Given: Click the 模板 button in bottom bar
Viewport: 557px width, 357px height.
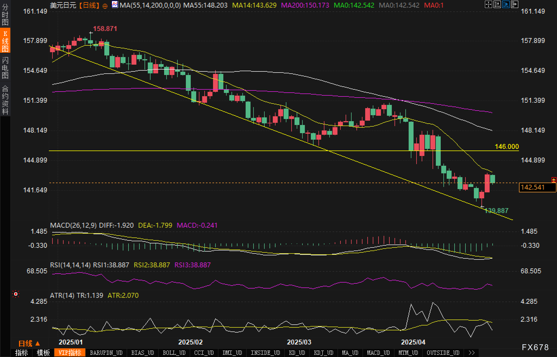Looking at the screenshot, I should point(43,353).
